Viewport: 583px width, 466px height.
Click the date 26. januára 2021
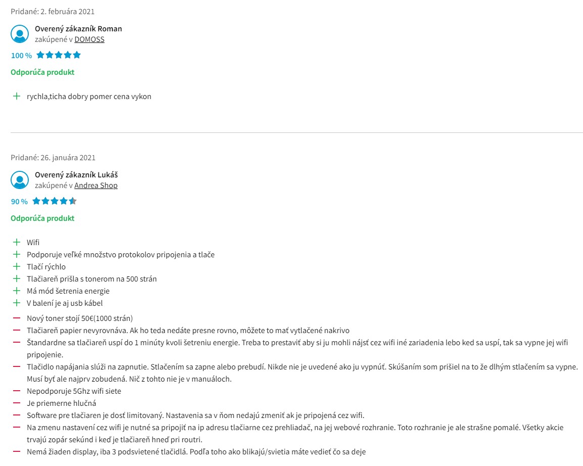(68, 158)
